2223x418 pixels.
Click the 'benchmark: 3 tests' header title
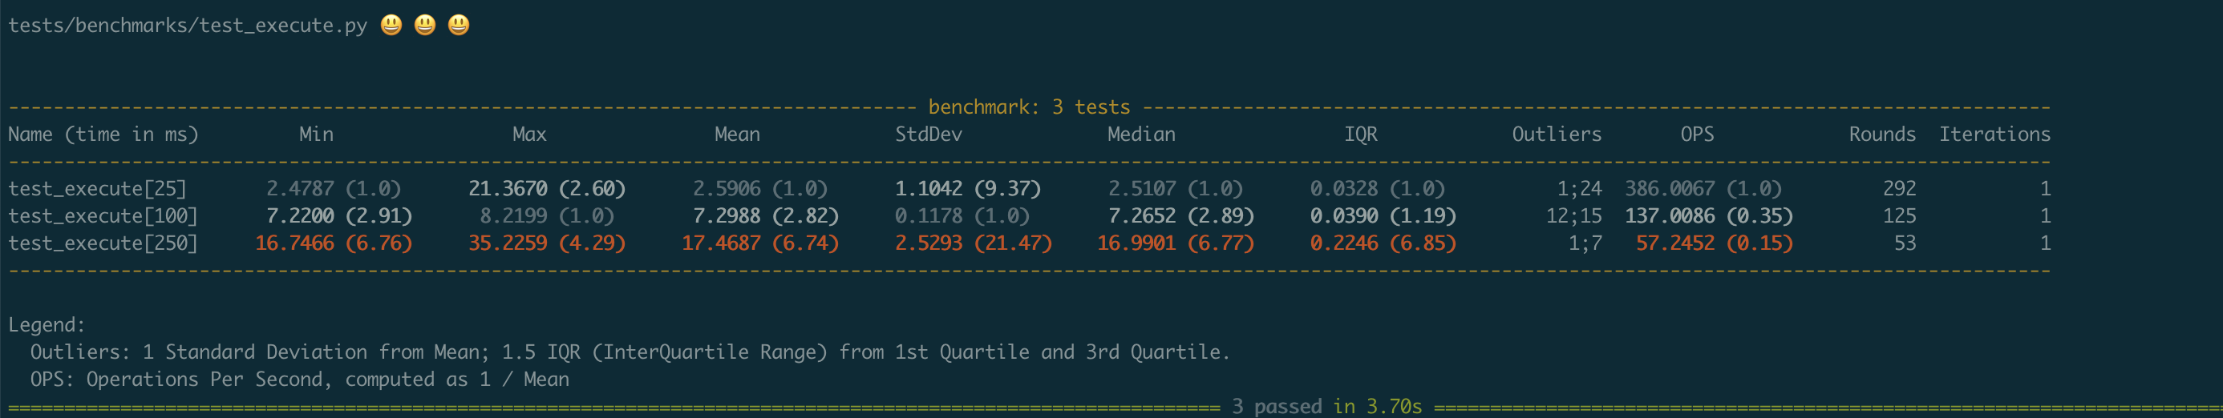pyautogui.click(x=1029, y=107)
